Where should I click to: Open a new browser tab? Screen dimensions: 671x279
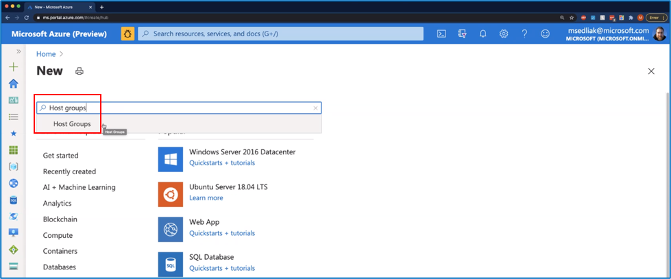101,8
